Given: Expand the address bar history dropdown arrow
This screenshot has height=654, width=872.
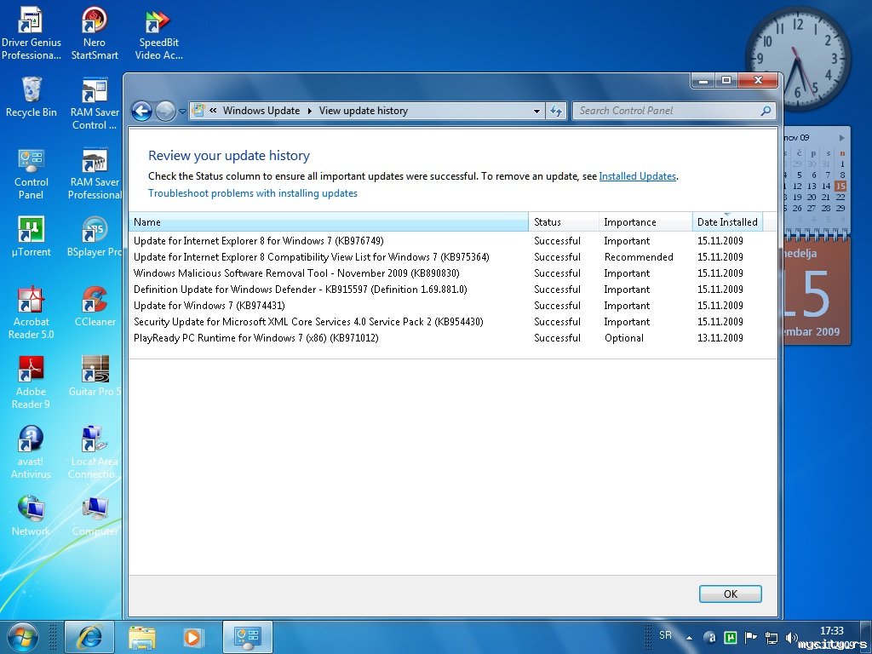Looking at the screenshot, I should point(536,111).
